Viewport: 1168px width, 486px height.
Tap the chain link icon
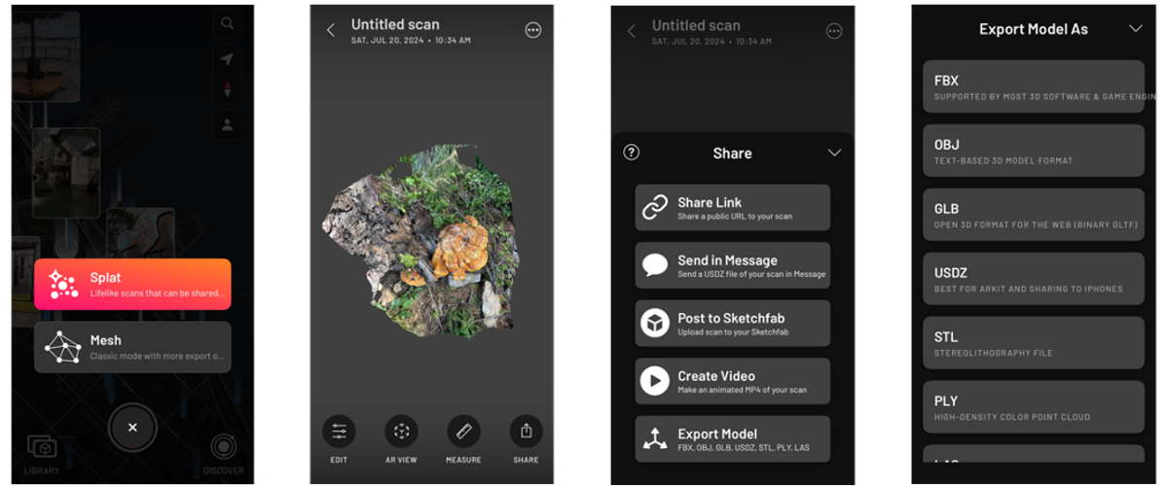tap(654, 208)
